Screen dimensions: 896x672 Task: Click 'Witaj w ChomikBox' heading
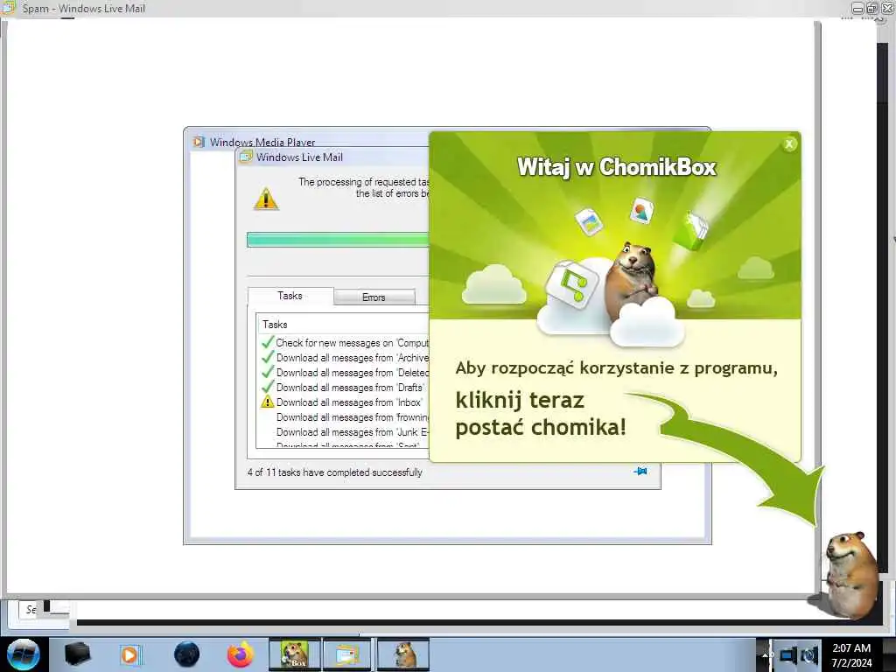(x=617, y=167)
